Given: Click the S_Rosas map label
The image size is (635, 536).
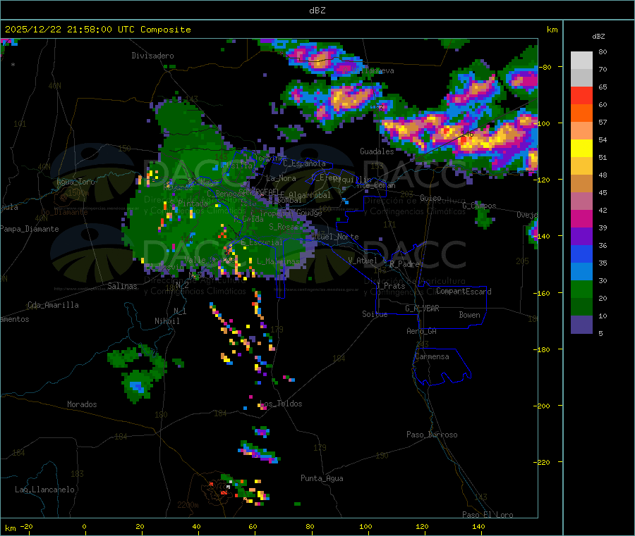Looking at the screenshot, I should point(284,227).
